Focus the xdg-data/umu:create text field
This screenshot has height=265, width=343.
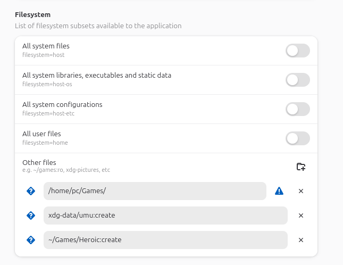tap(165, 216)
